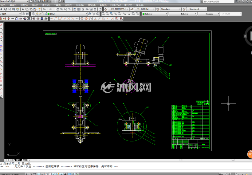Click the Zoom Previous icon

click(70, 9)
